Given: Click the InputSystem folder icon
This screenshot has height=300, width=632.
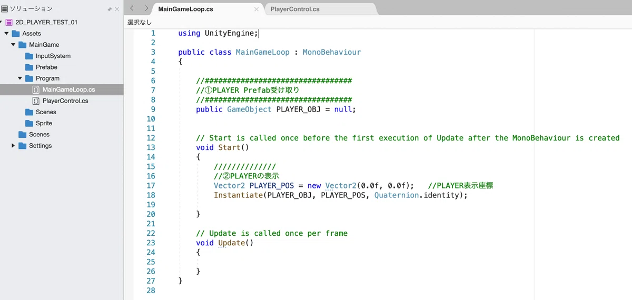Looking at the screenshot, I should [29, 56].
